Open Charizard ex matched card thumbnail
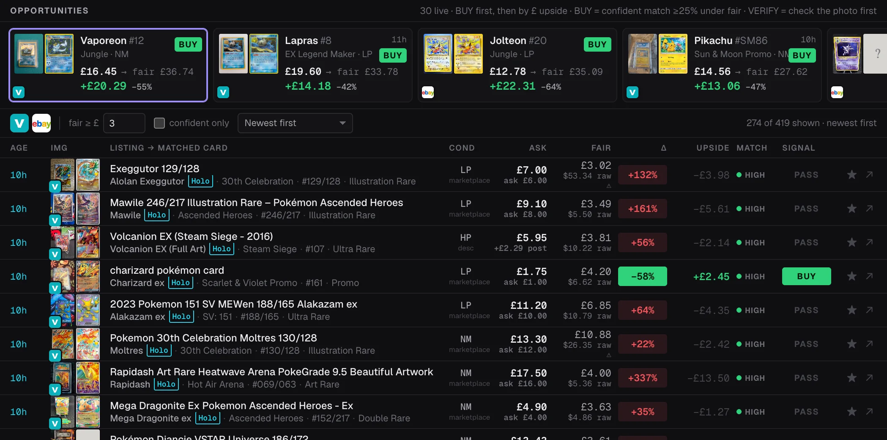Viewport: 887px width, 440px height. point(88,276)
